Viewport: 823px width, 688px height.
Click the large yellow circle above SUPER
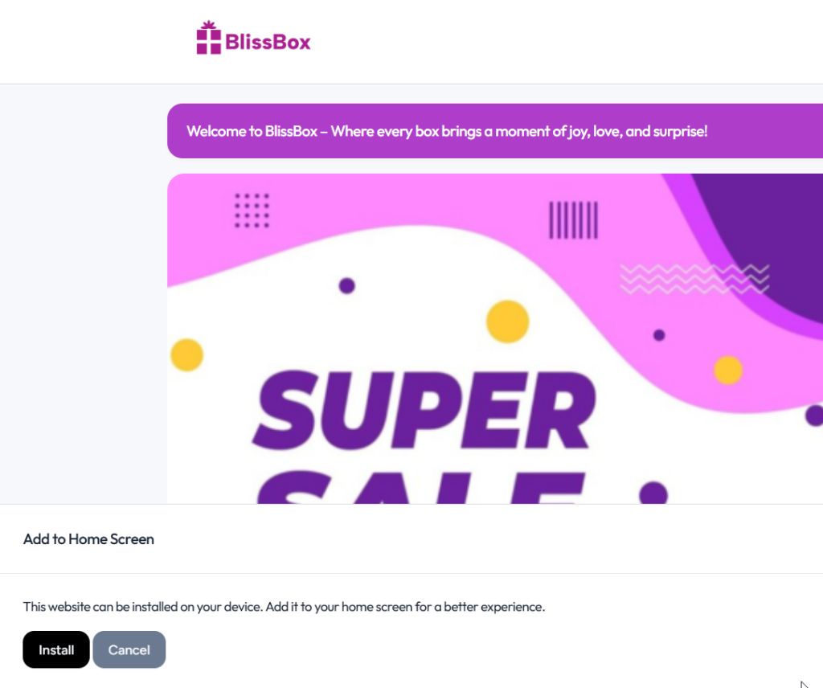coord(507,321)
